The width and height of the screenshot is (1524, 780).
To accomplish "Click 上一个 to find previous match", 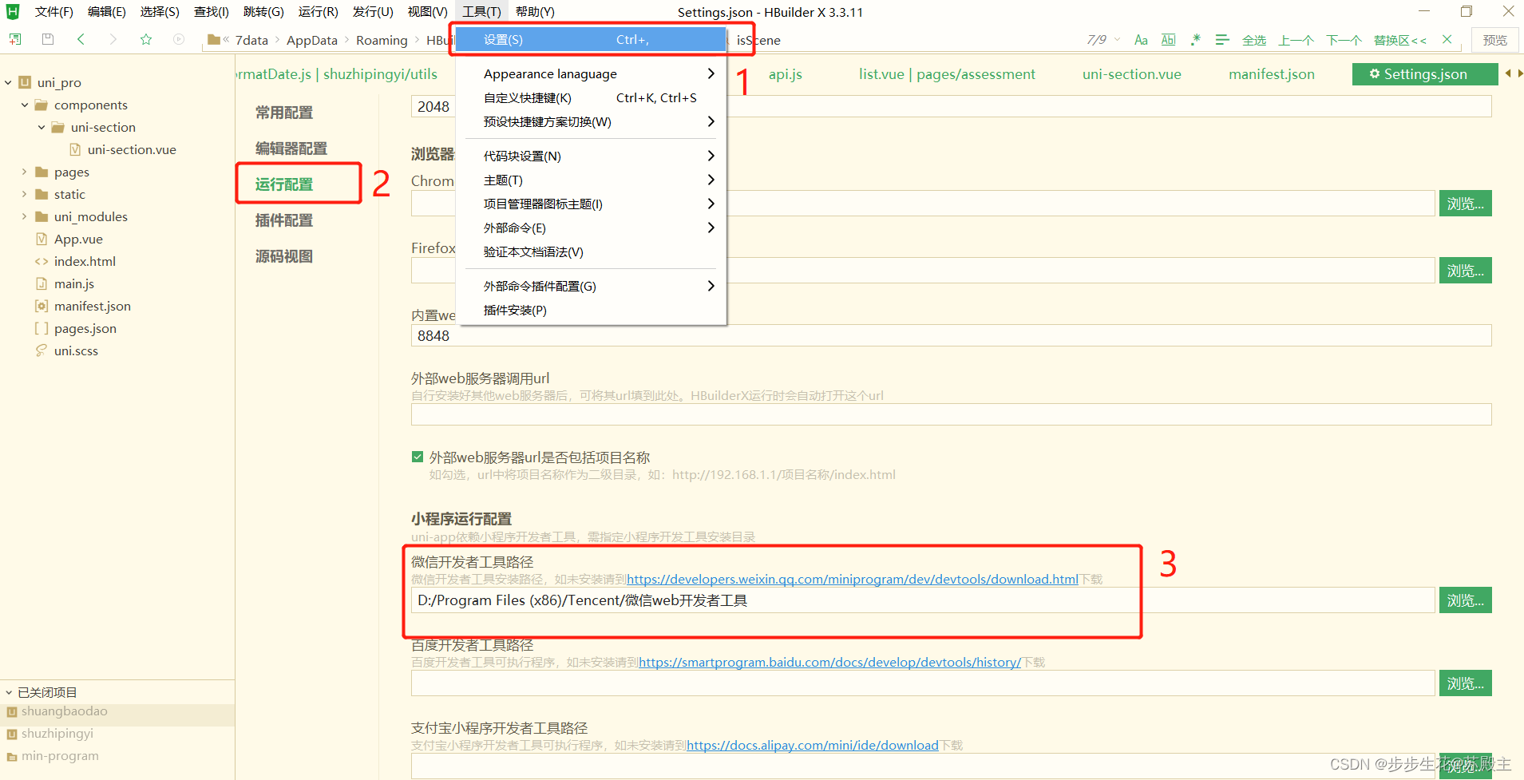I will [1296, 40].
